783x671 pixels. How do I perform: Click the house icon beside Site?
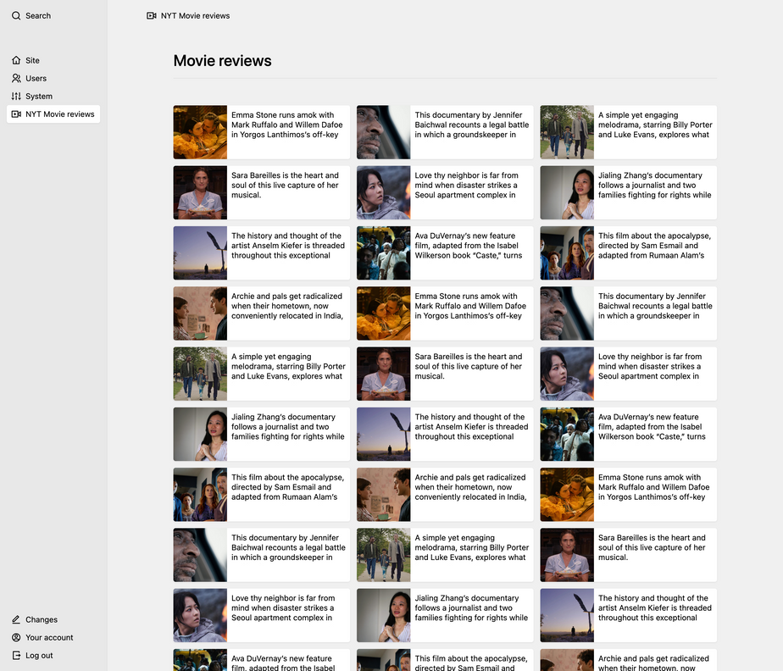pyautogui.click(x=16, y=60)
